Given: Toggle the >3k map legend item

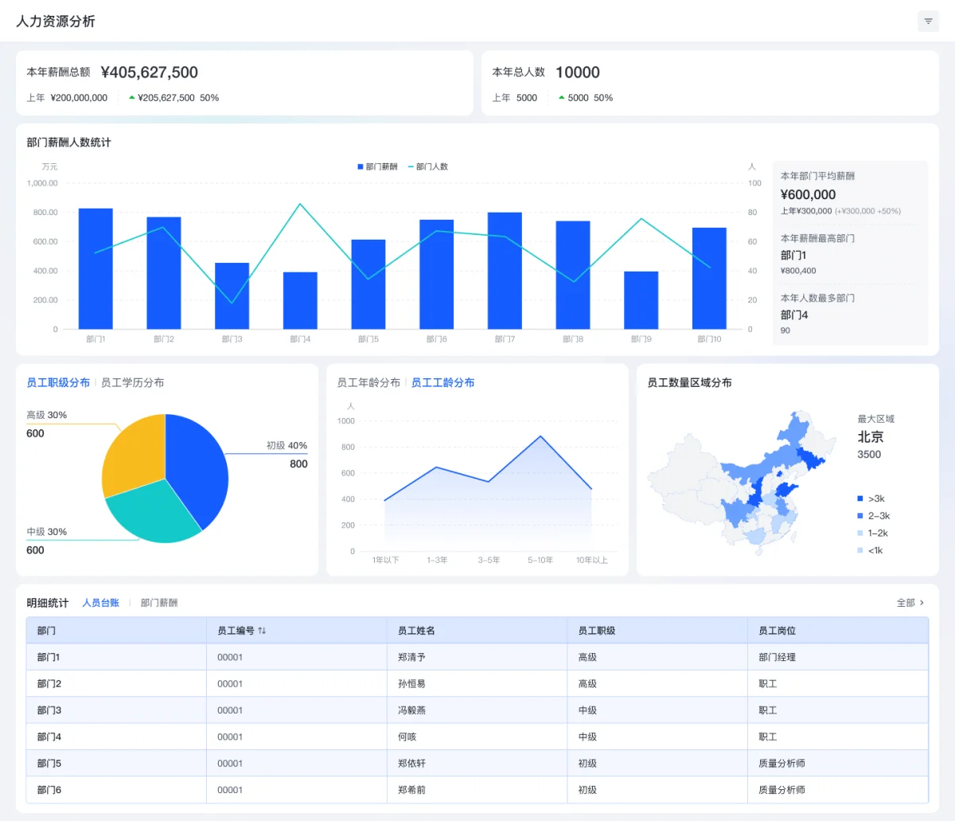Looking at the screenshot, I should (871, 498).
